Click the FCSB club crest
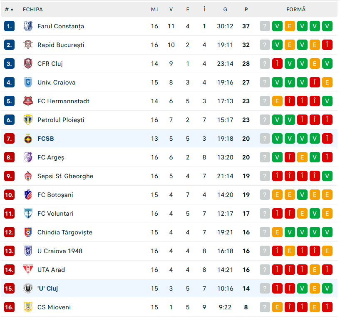340x321 pixels. (28, 139)
